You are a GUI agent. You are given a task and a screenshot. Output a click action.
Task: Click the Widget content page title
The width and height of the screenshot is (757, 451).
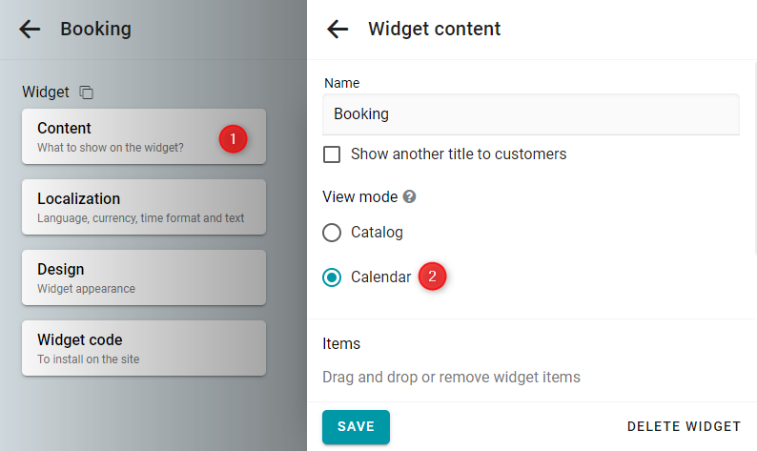(x=434, y=29)
